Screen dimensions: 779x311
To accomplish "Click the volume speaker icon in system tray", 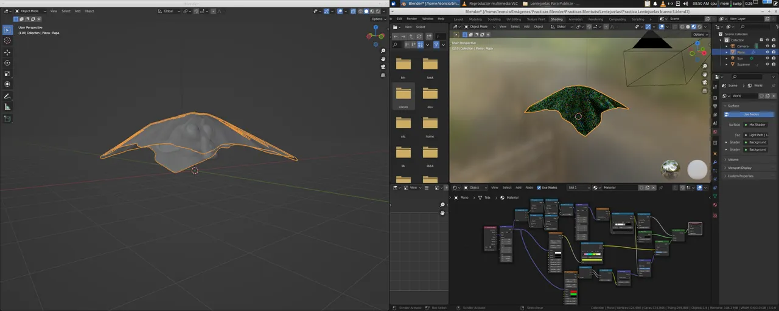I will [x=685, y=4].
